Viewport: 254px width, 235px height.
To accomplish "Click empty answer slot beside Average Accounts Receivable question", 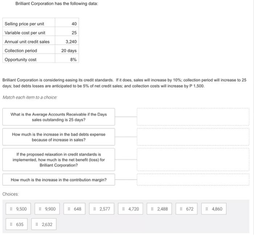I will point(193,117).
